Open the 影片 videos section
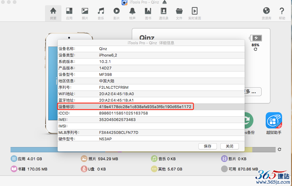Image resolution: width=292 pixels, height=186 pixels. [x=117, y=13]
